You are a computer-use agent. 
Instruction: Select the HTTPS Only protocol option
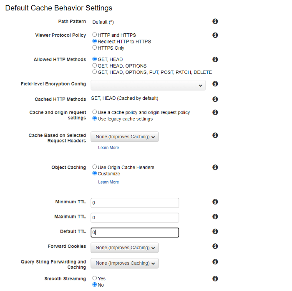click(95, 48)
